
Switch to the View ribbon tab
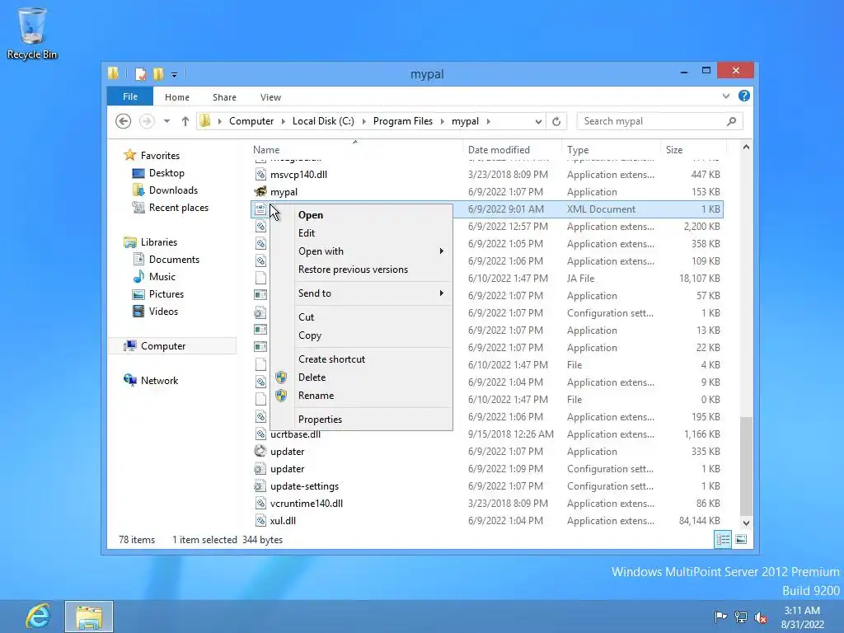[270, 97]
